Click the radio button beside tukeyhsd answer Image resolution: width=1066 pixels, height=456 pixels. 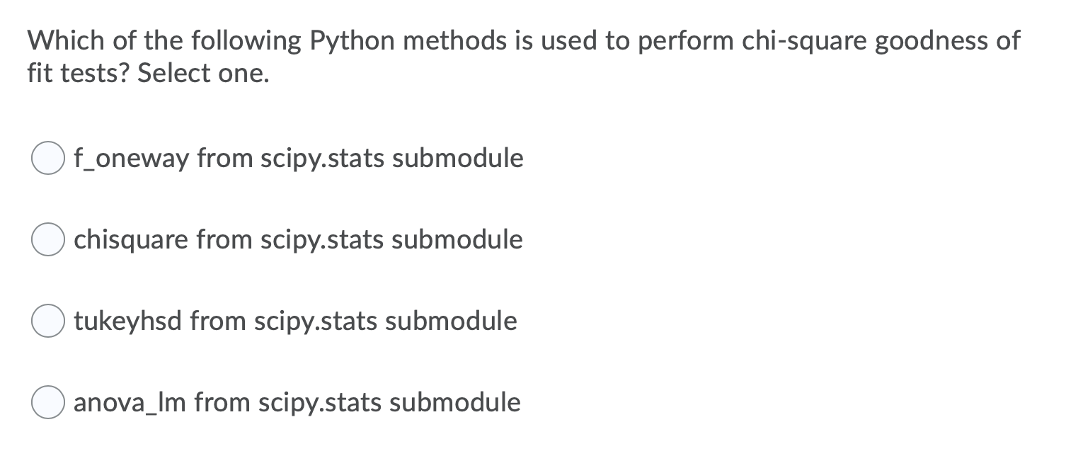[x=47, y=321]
